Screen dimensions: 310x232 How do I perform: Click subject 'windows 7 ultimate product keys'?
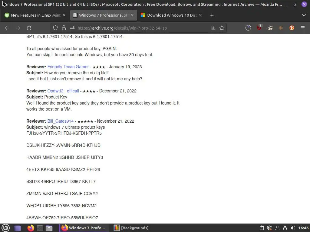click(74, 127)
